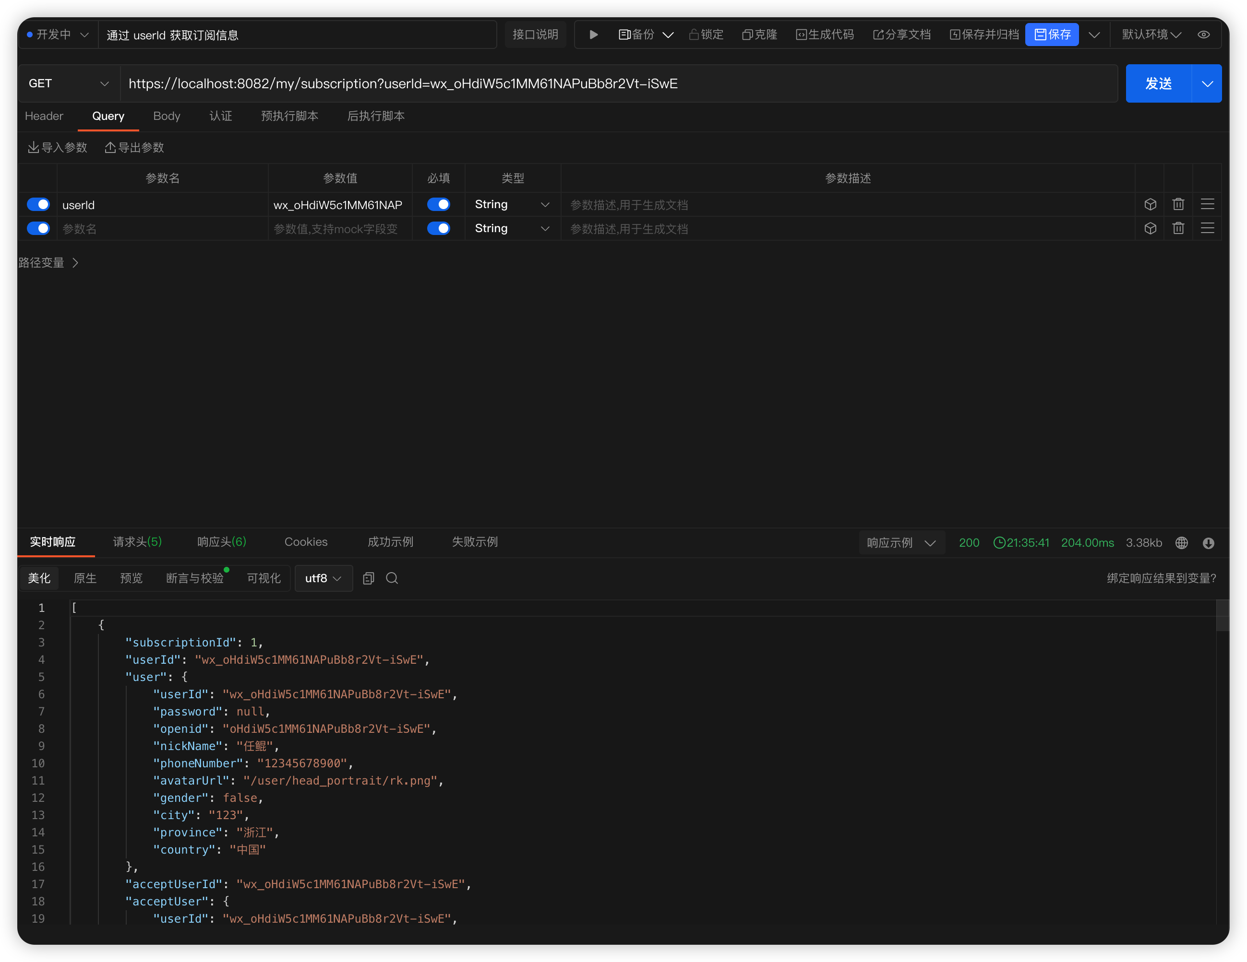Open the 成功示例 tab
The height and width of the screenshot is (962, 1247).
coord(391,541)
